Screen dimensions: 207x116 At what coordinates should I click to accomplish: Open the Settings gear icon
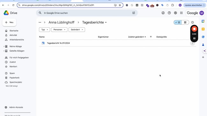click(175, 13)
